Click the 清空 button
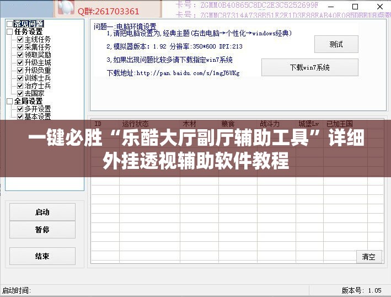Viewport: 391px width, 297px height. pyautogui.click(x=369, y=257)
